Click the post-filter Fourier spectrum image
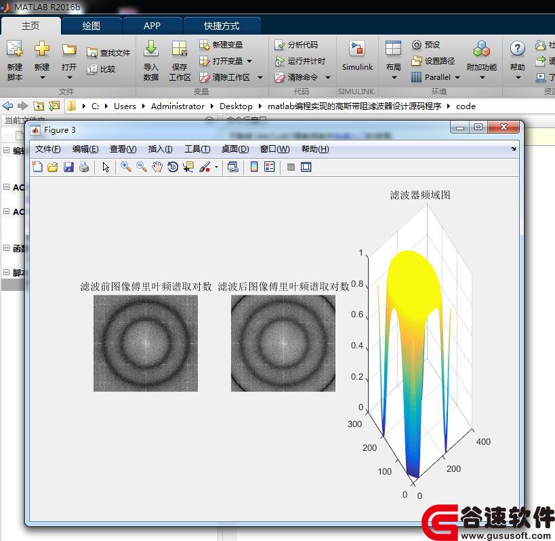Viewport: 555px width, 541px height. point(283,344)
